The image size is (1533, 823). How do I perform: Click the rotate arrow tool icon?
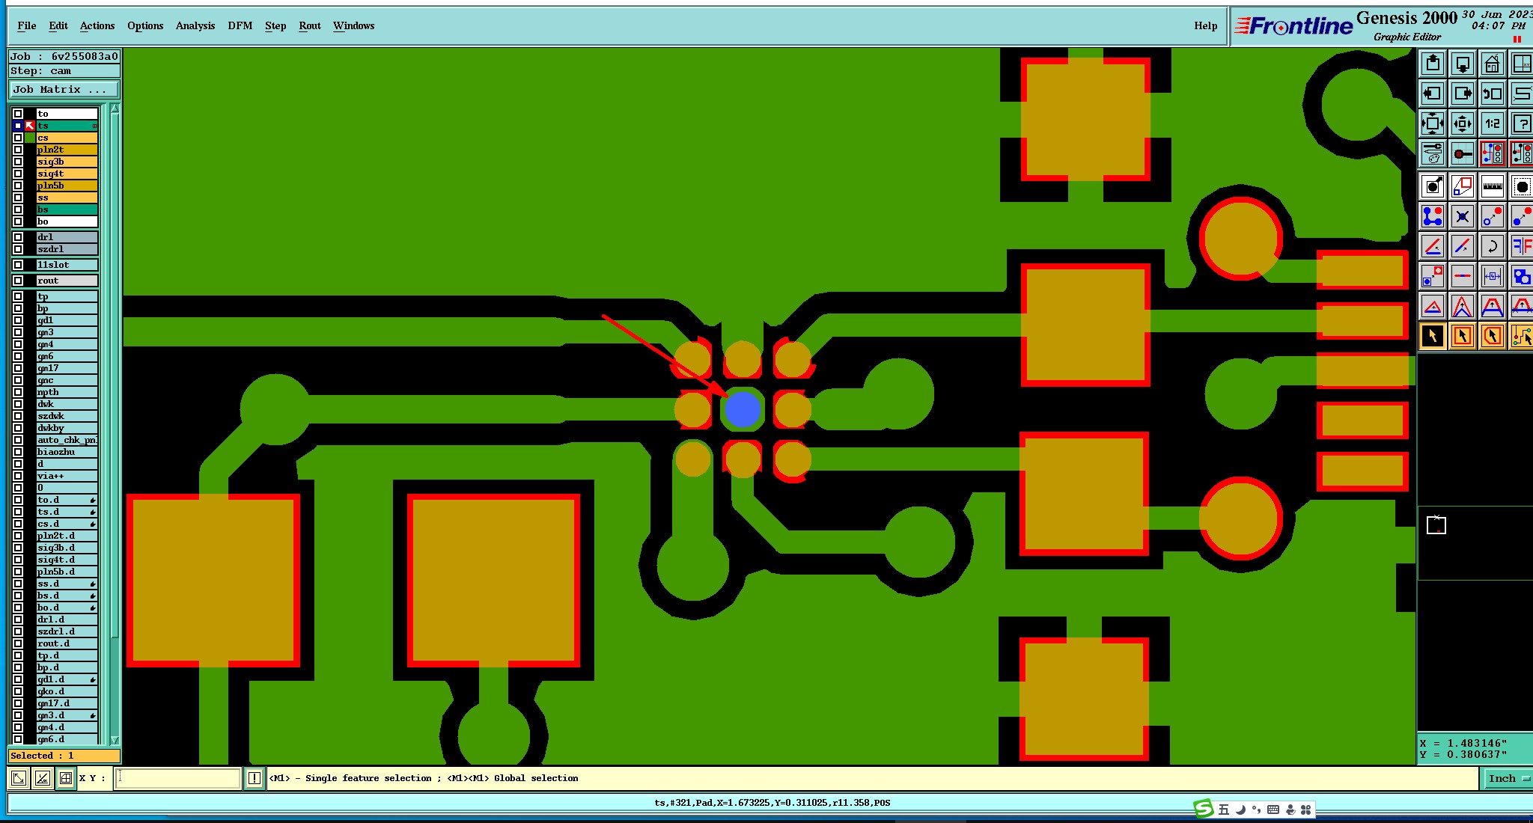point(1492,246)
